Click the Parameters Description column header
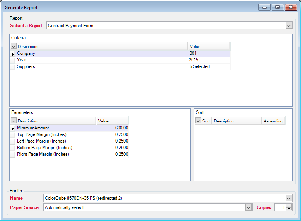This screenshot has height=221, width=301. click(x=56, y=121)
